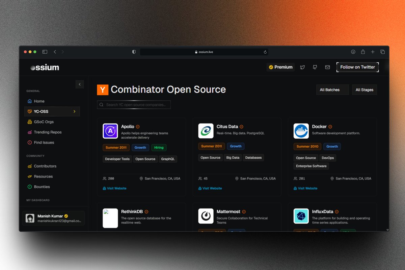405x270 pixels.
Task: Click the verified badge next to Citus Data
Action: pyautogui.click(x=241, y=127)
